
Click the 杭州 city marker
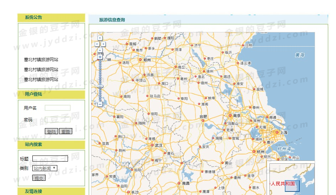pyautogui.click(x=254, y=152)
